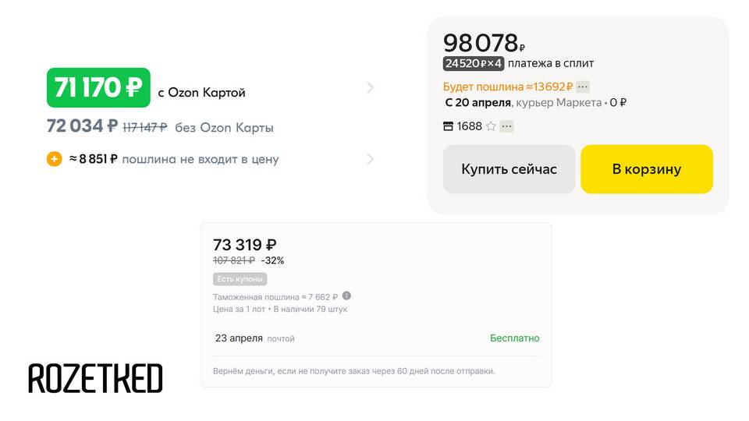Expand the chevron beside 'пошлина не входит в цену'
The height and width of the screenshot is (421, 749).
pyautogui.click(x=370, y=159)
